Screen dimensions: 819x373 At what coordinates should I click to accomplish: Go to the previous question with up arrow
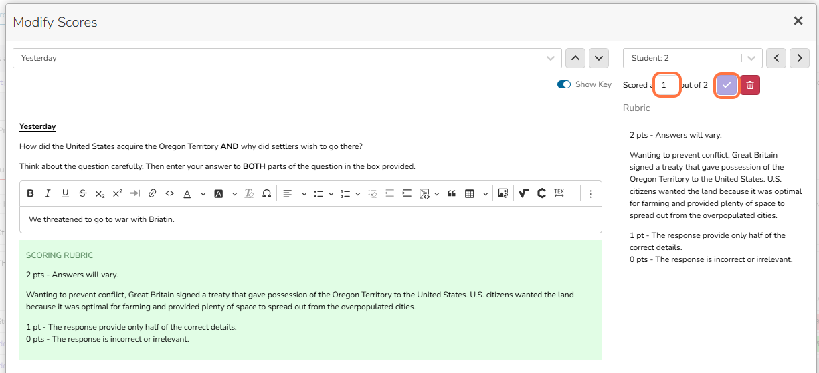[x=575, y=58]
